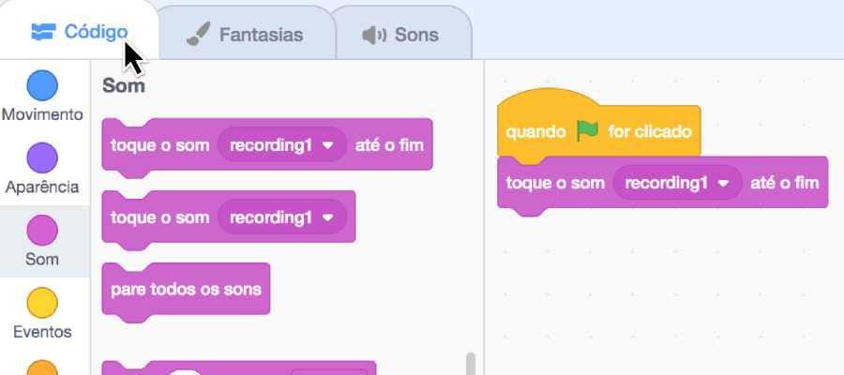This screenshot has width=844, height=375.
Task: Click the paintbrush icon on the Fantasias tab
Action: coord(197,35)
